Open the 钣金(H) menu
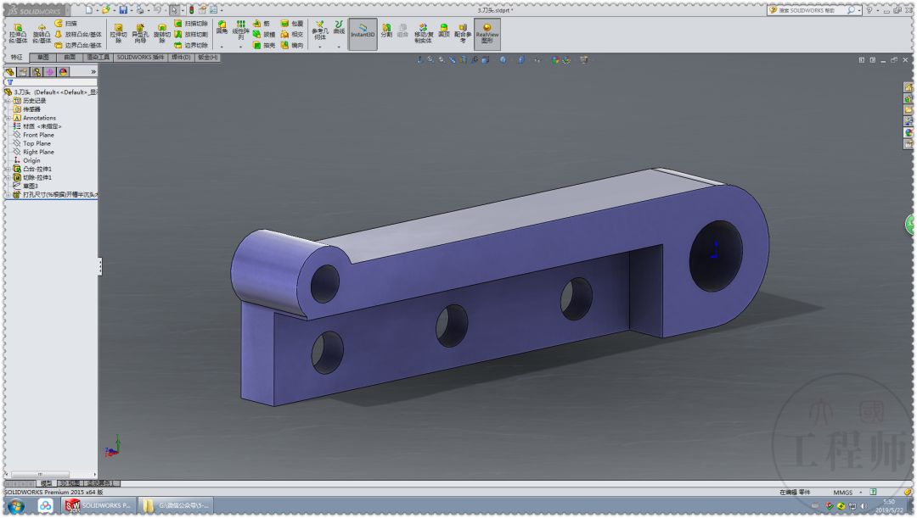 tap(205, 56)
